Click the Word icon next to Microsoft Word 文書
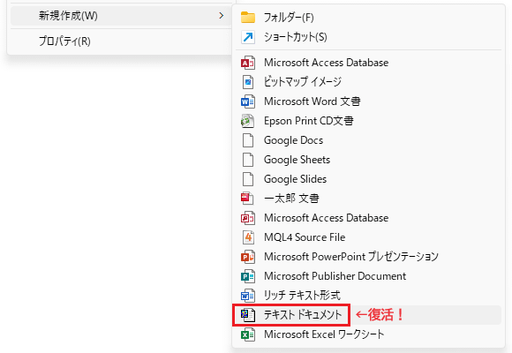512x353 pixels. [x=248, y=101]
